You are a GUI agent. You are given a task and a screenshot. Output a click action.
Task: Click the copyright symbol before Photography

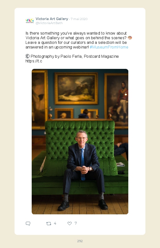(27, 56)
